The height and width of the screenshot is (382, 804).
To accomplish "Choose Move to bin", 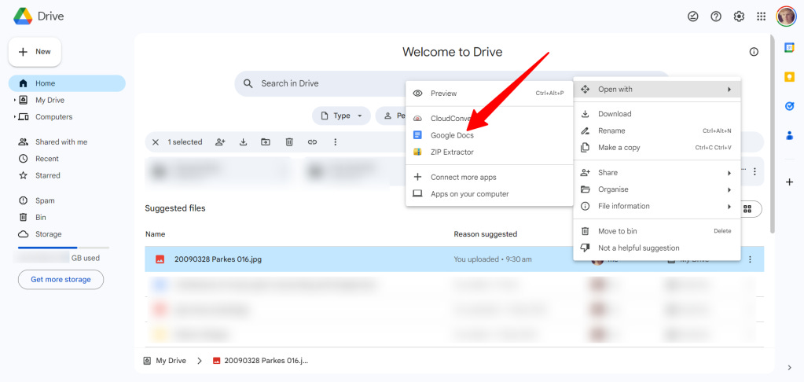I will (657, 231).
